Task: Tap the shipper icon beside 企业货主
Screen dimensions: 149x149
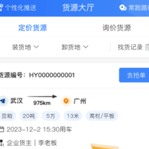Action: (1, 143)
